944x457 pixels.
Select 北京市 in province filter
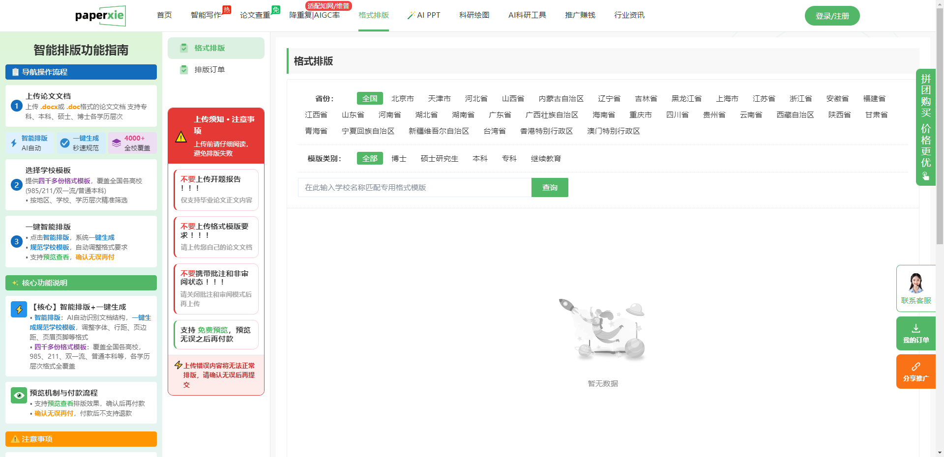point(402,99)
